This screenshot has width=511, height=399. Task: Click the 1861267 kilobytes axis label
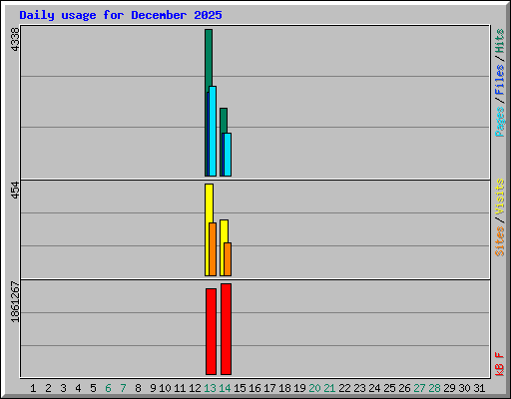point(15,302)
